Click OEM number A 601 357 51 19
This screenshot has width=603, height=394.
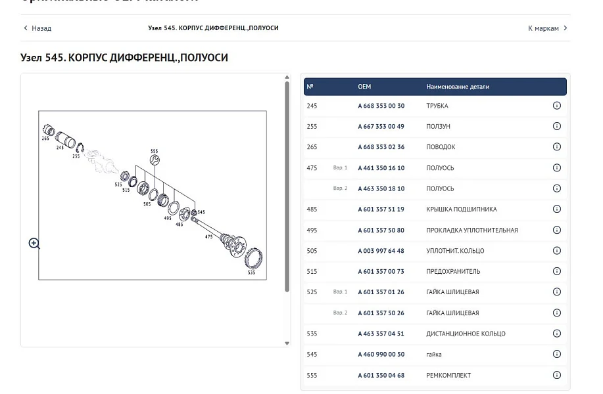click(x=381, y=209)
